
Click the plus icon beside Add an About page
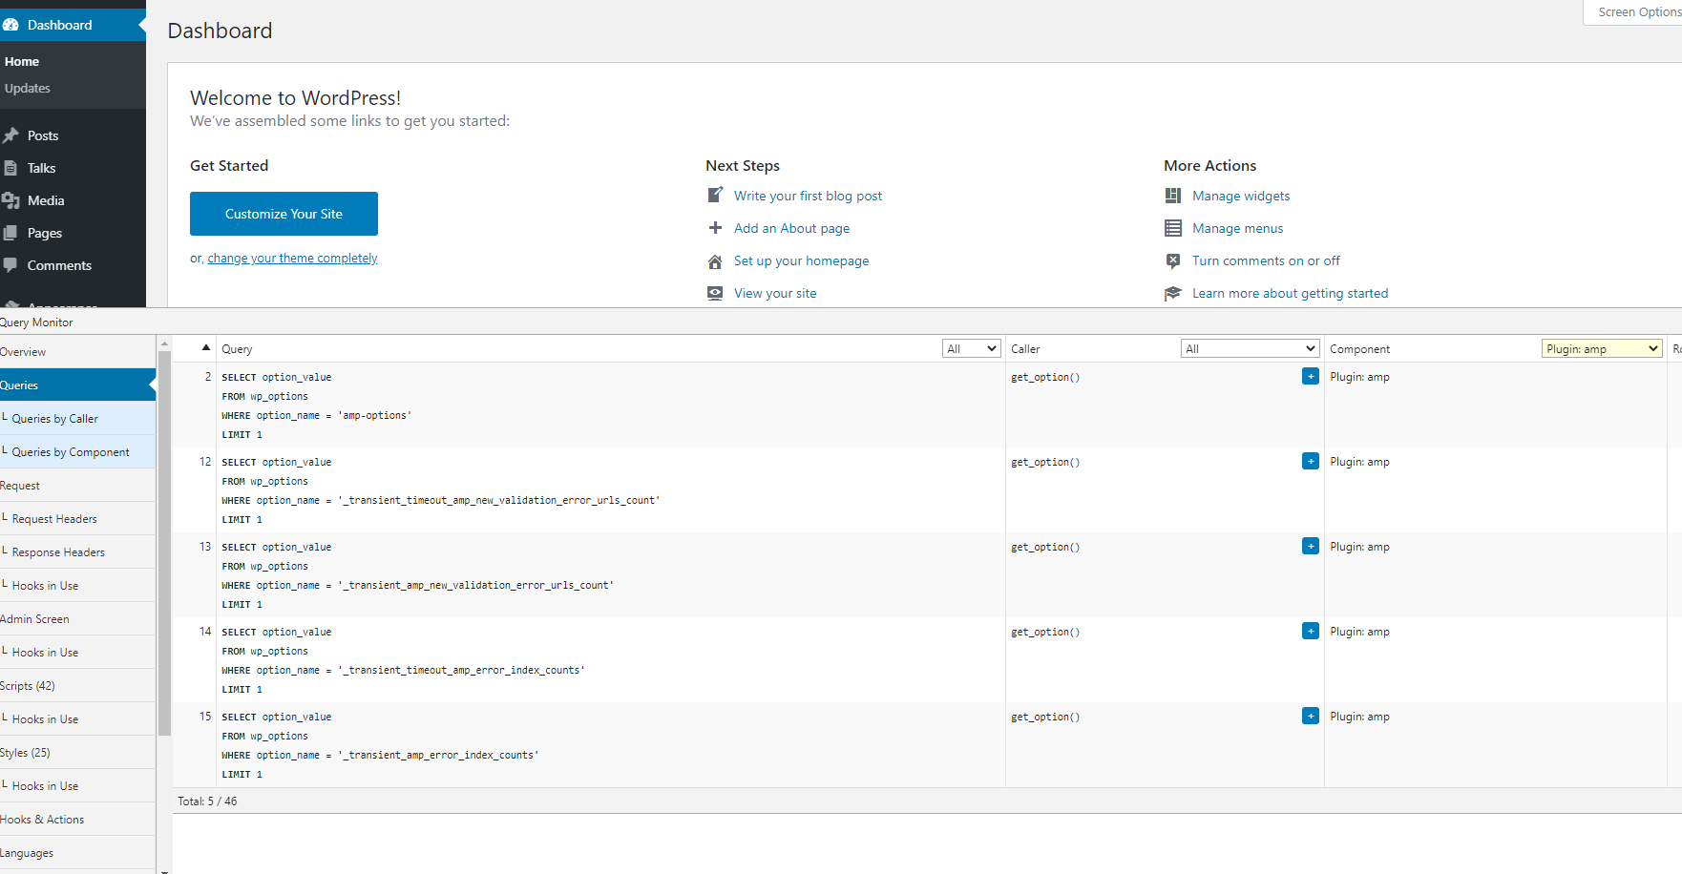[x=715, y=228]
